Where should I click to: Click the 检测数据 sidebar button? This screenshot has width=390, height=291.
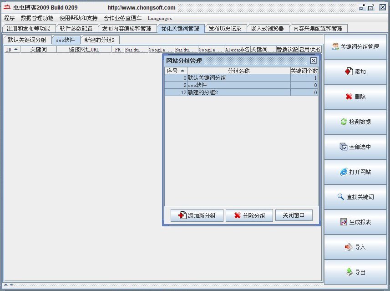tap(355, 122)
